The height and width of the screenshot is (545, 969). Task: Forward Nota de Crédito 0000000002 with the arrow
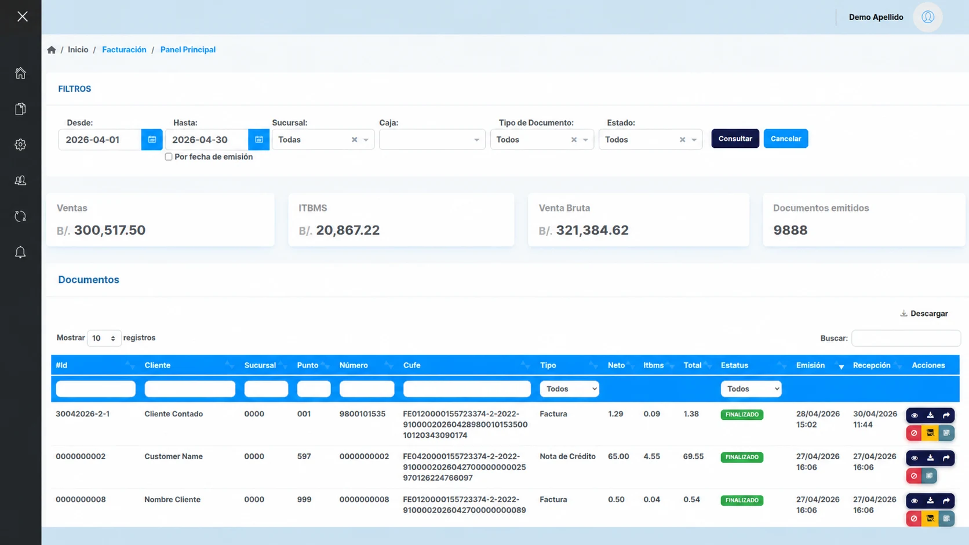point(946,458)
